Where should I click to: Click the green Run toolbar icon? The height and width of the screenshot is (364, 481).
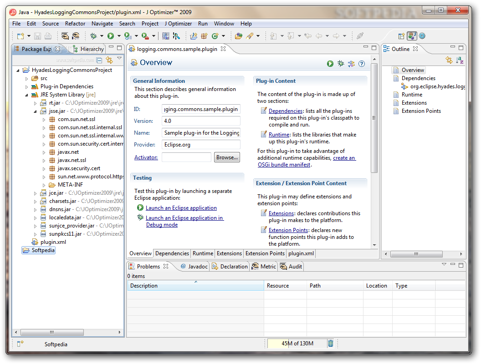point(110,36)
